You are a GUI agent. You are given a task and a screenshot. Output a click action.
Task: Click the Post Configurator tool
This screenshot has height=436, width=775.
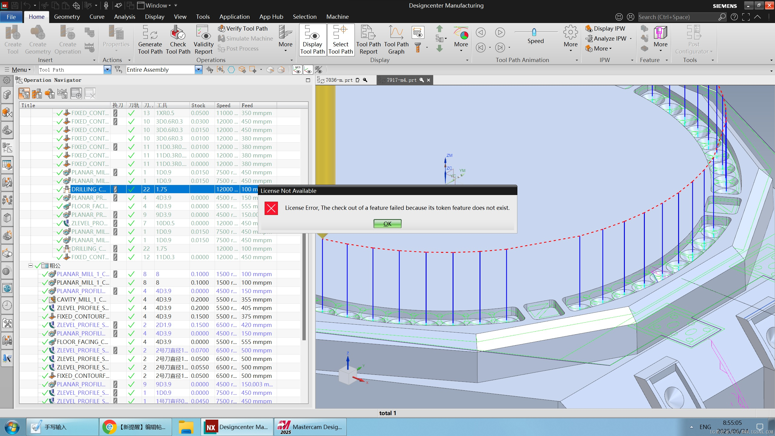click(694, 40)
